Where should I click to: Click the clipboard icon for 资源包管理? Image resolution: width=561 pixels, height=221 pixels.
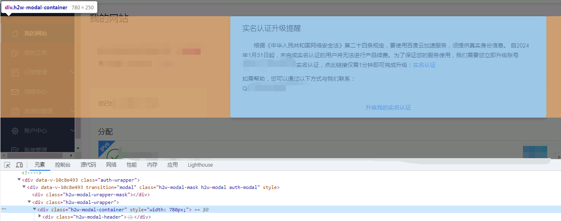(x=15, y=111)
